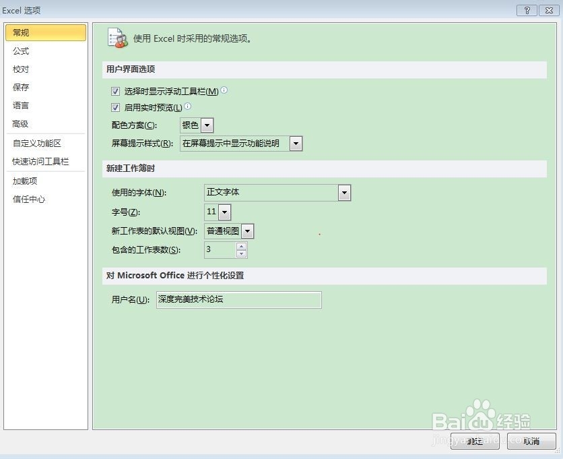Toggle 启用实时预览 checkbox

pos(115,107)
